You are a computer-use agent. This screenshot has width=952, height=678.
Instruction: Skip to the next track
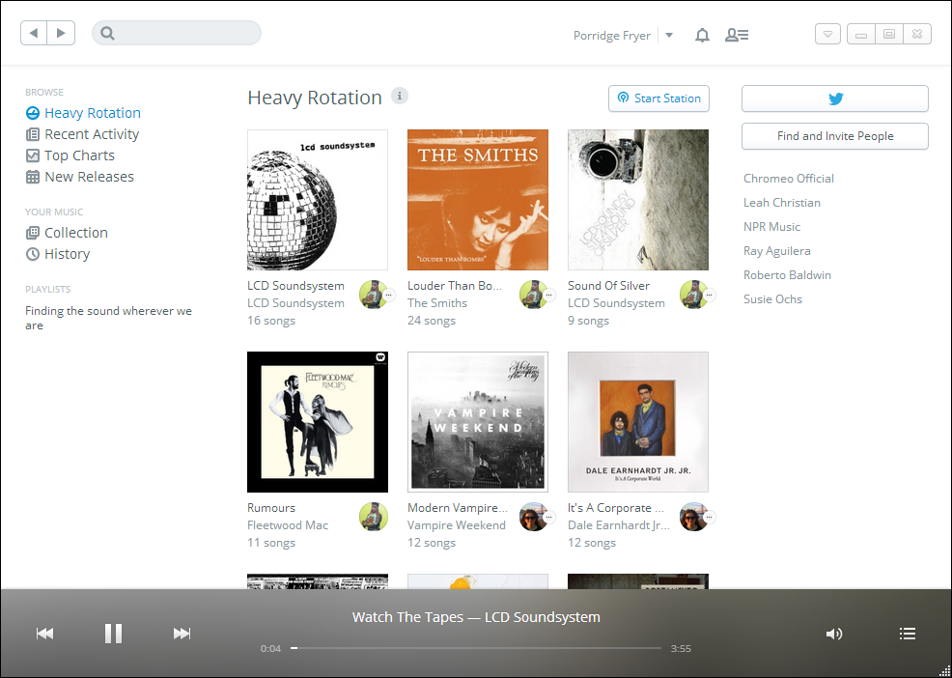click(182, 633)
